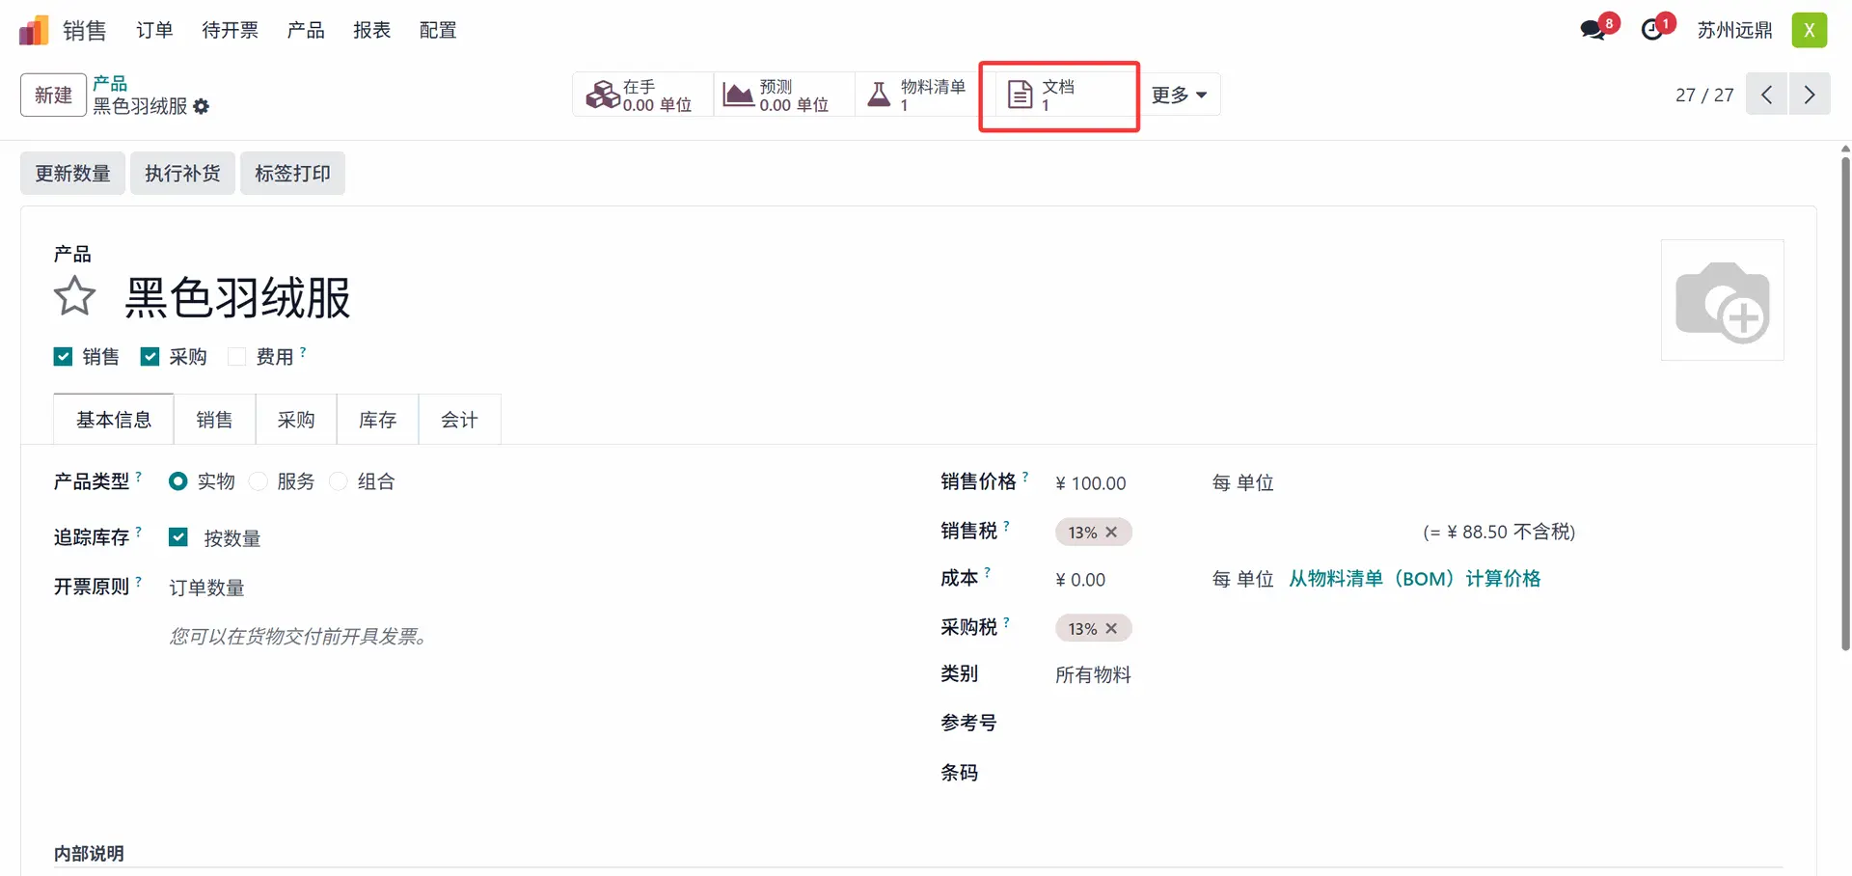The width and height of the screenshot is (1852, 876).
Task: Open the 报表 menu
Action: click(372, 30)
